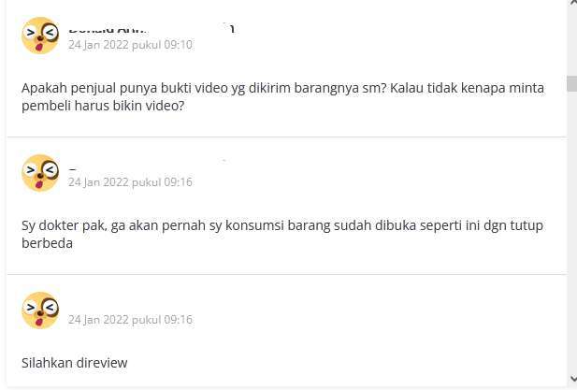Click the scrollbar track above the thumb
The image size is (577, 390).
coord(571,41)
